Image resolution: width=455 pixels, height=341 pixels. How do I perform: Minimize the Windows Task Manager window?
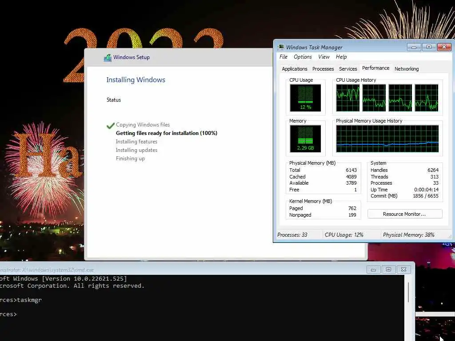414,47
